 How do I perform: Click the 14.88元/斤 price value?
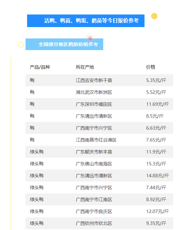point(157,176)
